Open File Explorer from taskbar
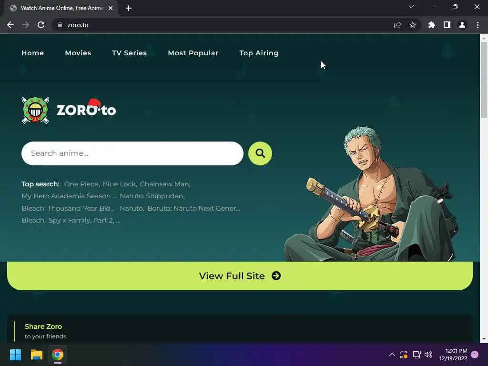The image size is (488, 366). 36,355
